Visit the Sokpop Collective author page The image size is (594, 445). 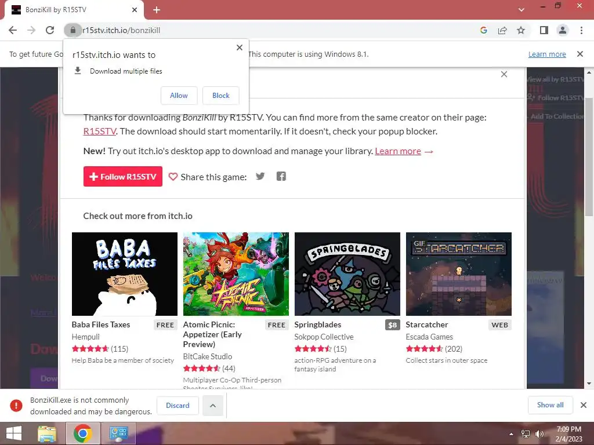324,337
